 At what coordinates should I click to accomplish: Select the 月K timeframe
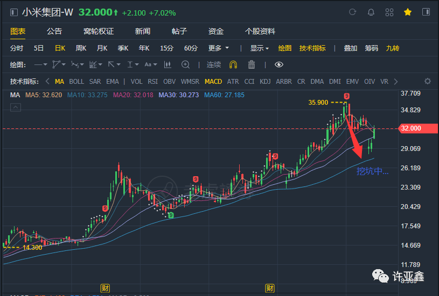(x=102, y=48)
